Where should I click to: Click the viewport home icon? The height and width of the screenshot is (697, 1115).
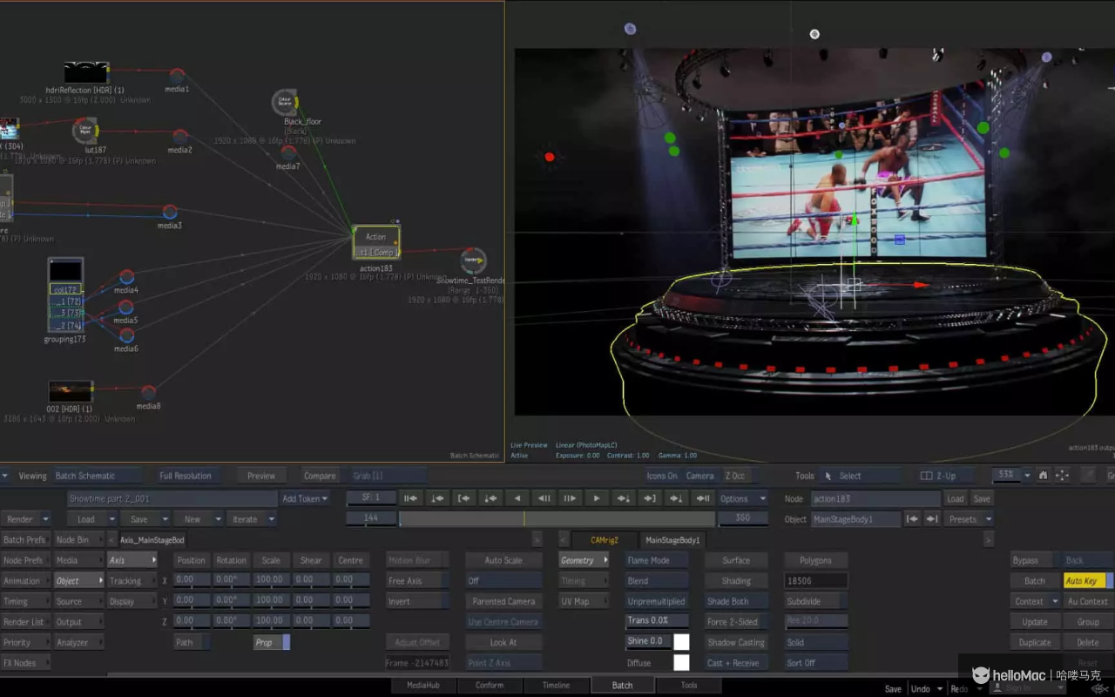1044,476
